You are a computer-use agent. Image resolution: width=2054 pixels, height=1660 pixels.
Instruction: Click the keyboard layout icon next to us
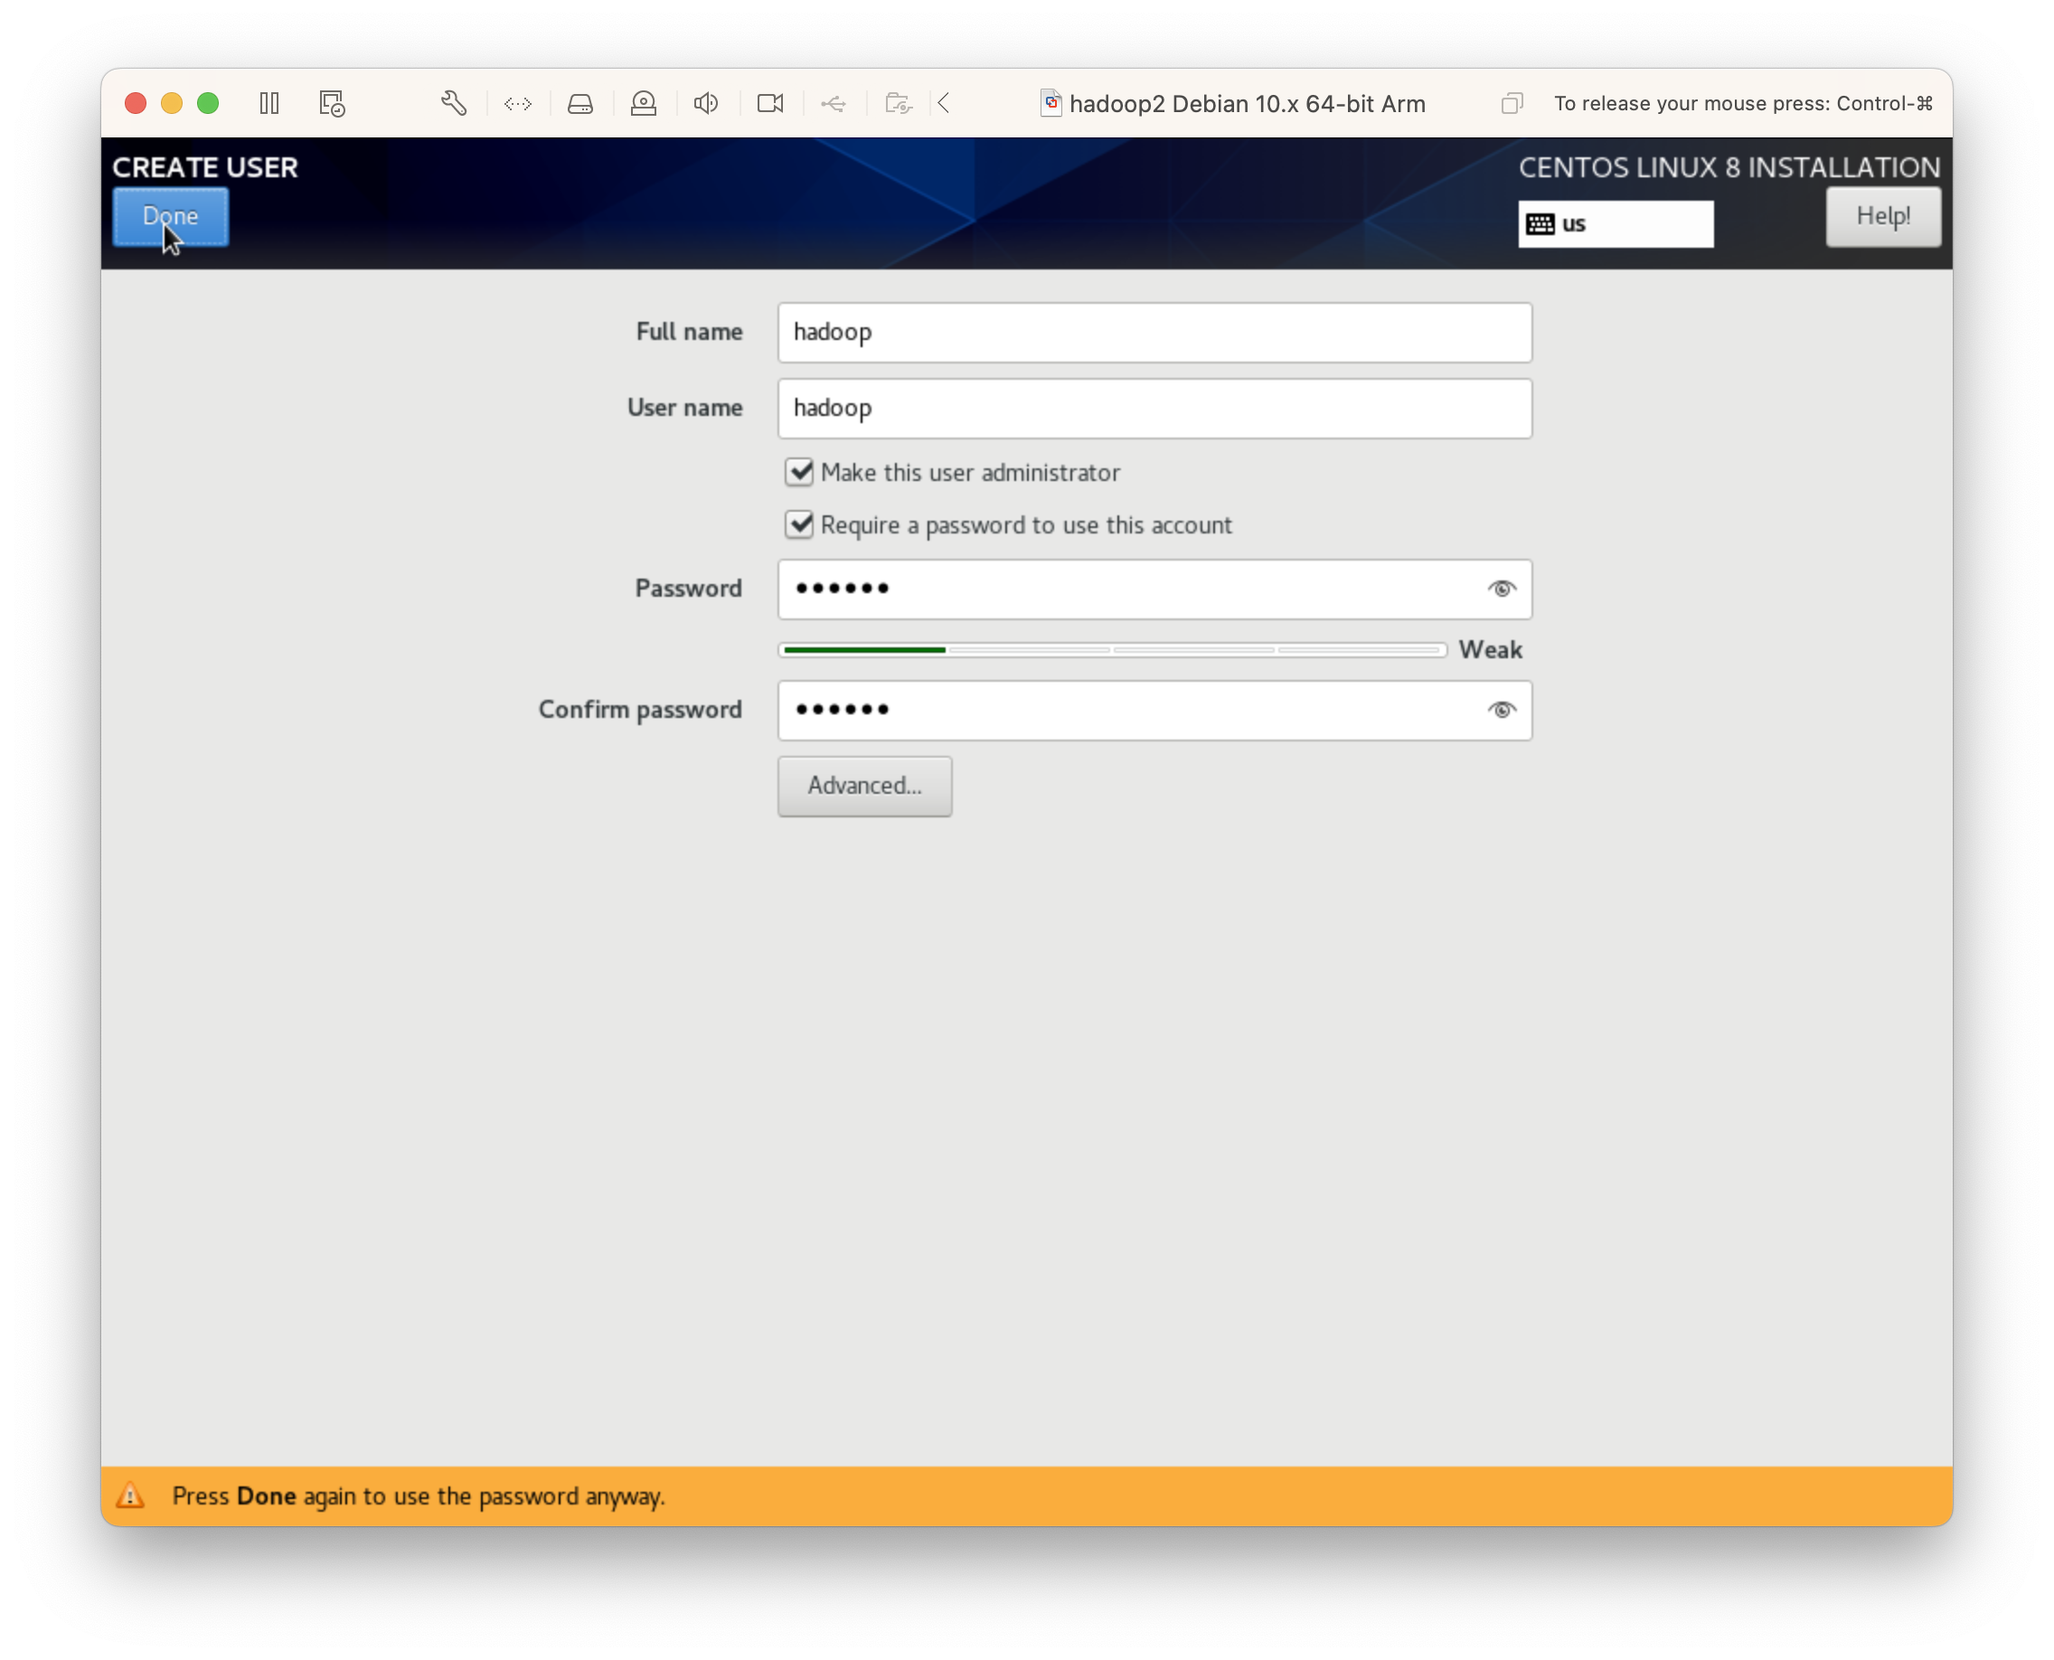coord(1540,223)
